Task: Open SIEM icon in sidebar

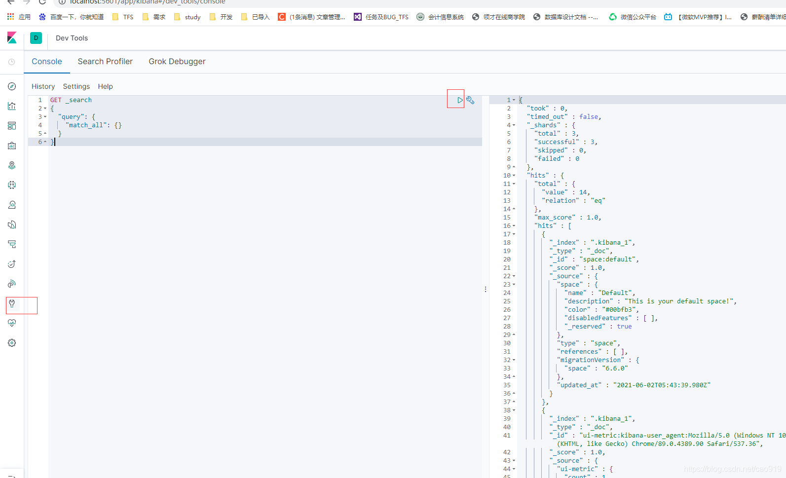Action: point(12,284)
